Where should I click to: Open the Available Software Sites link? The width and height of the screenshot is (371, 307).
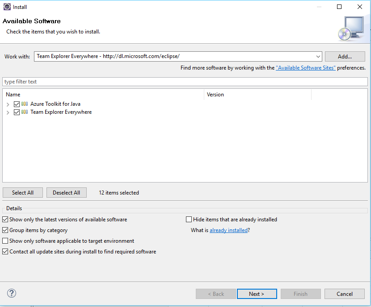click(x=306, y=68)
